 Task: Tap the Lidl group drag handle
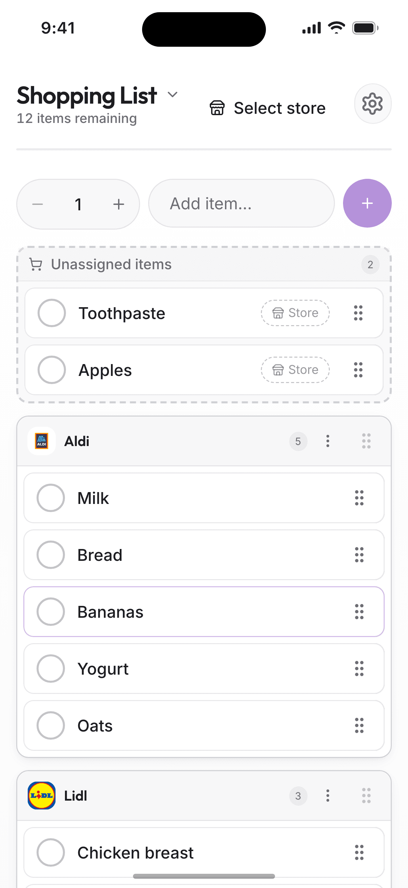point(366,796)
